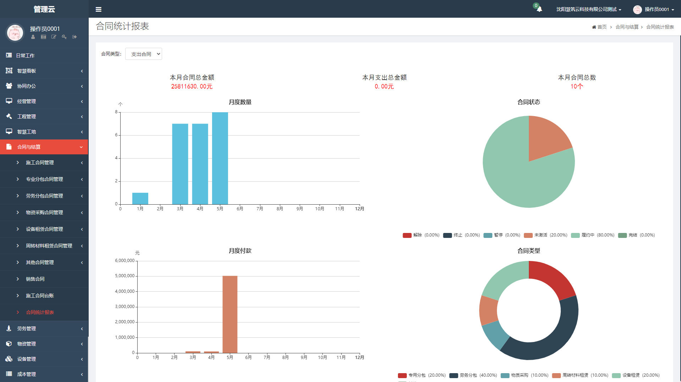Toggle 劳务分包 legend entry

[473, 375]
